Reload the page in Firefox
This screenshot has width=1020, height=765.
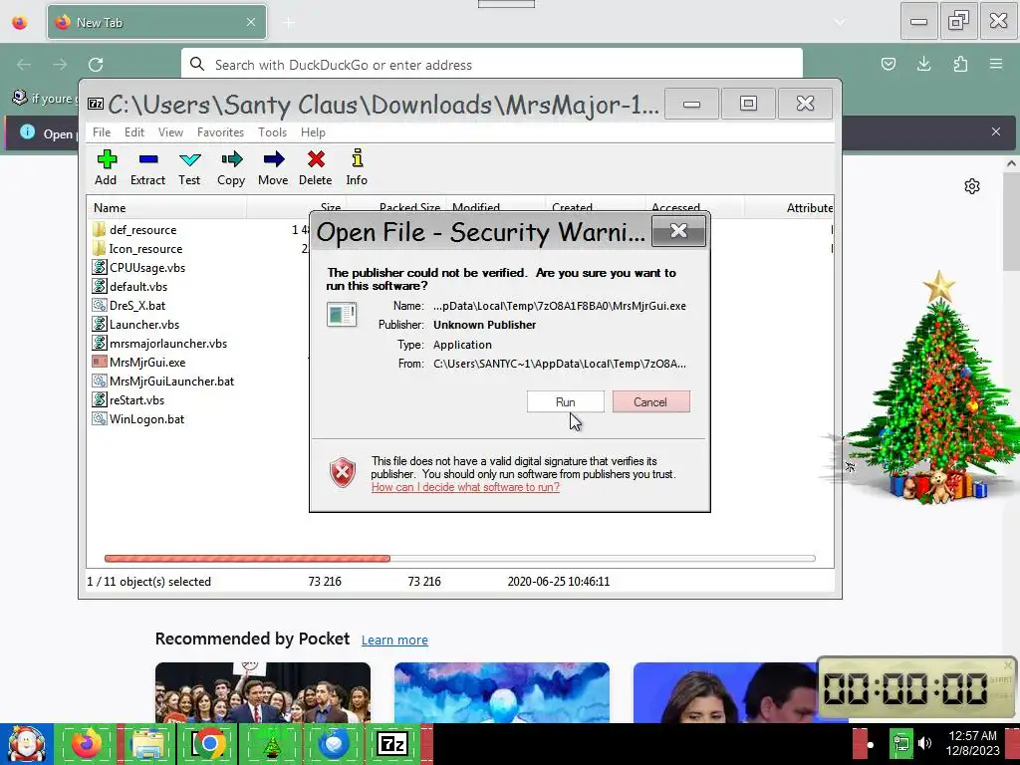click(96, 65)
